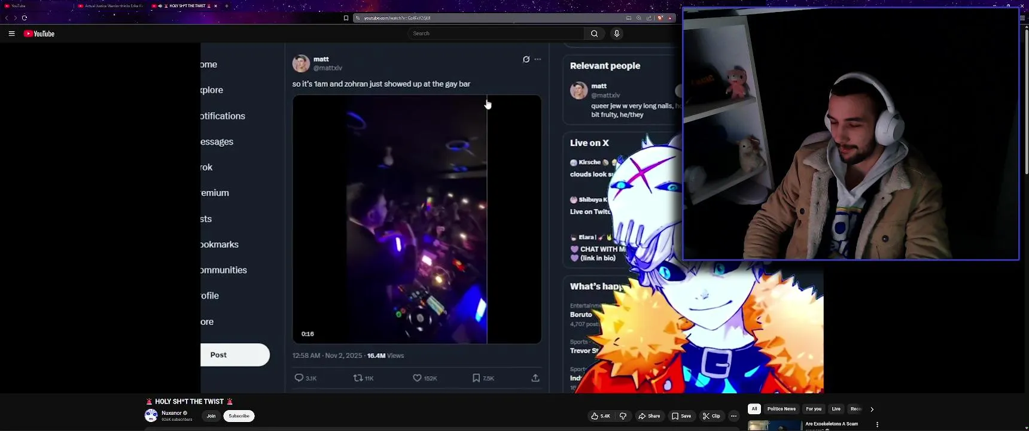1029x431 pixels.
Task: Close the HOLY SH*T THE TWIST tab
Action: pyautogui.click(x=215, y=6)
